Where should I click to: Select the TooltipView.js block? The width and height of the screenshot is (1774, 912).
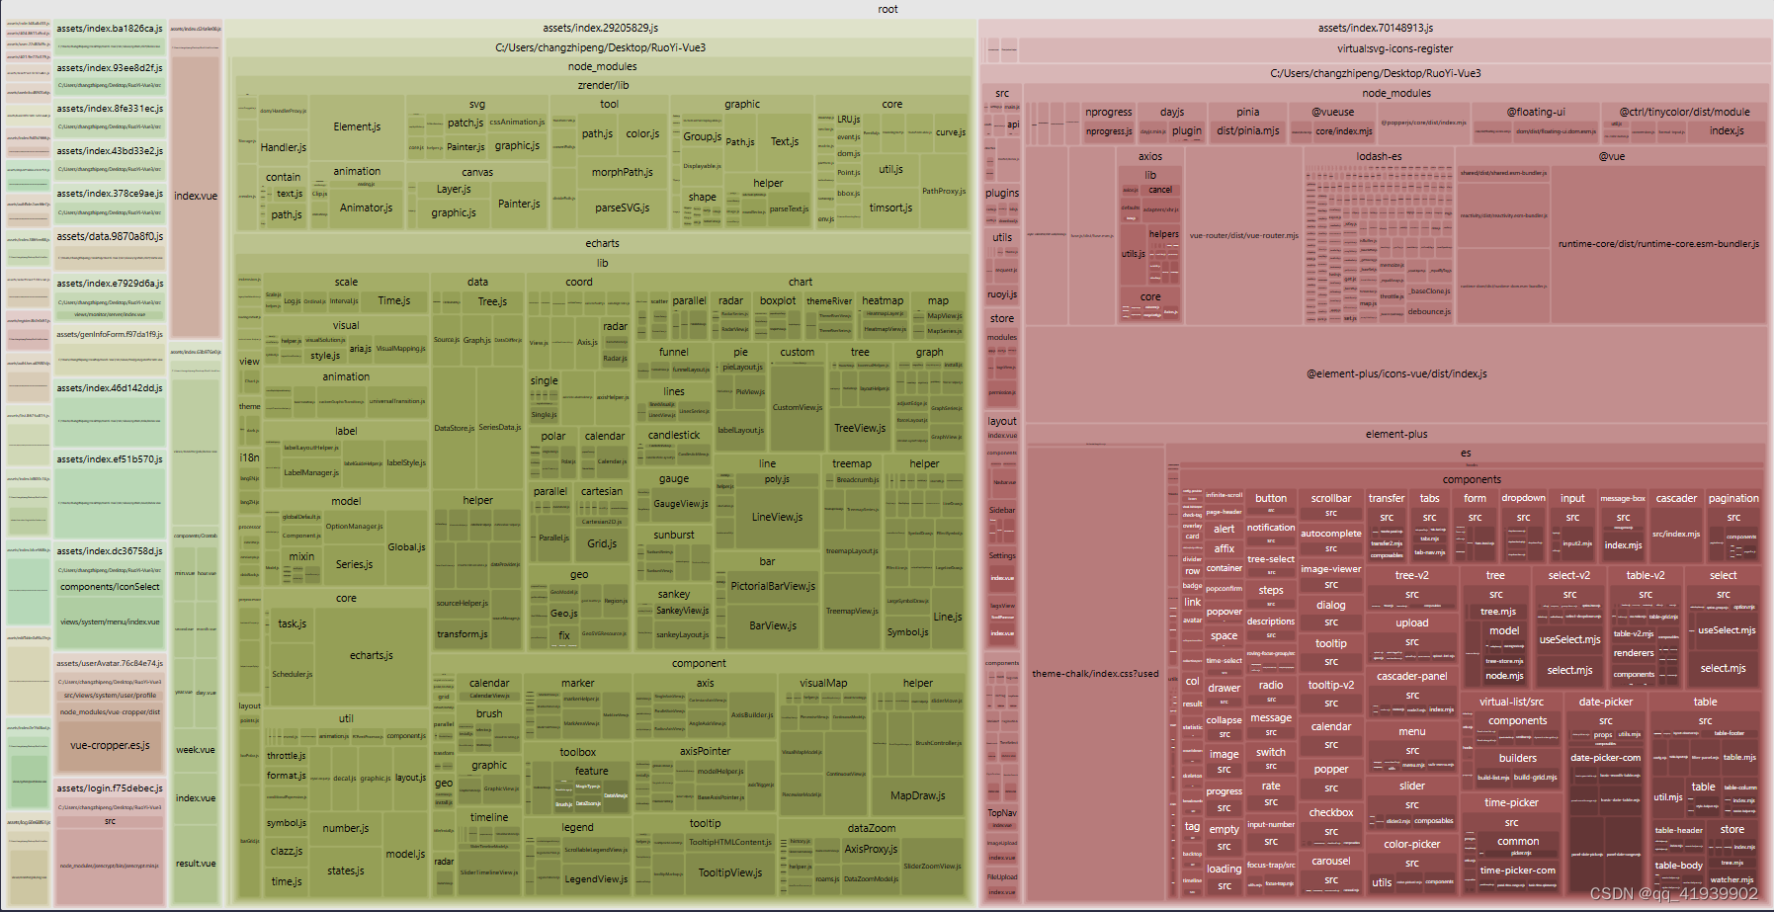click(x=729, y=872)
